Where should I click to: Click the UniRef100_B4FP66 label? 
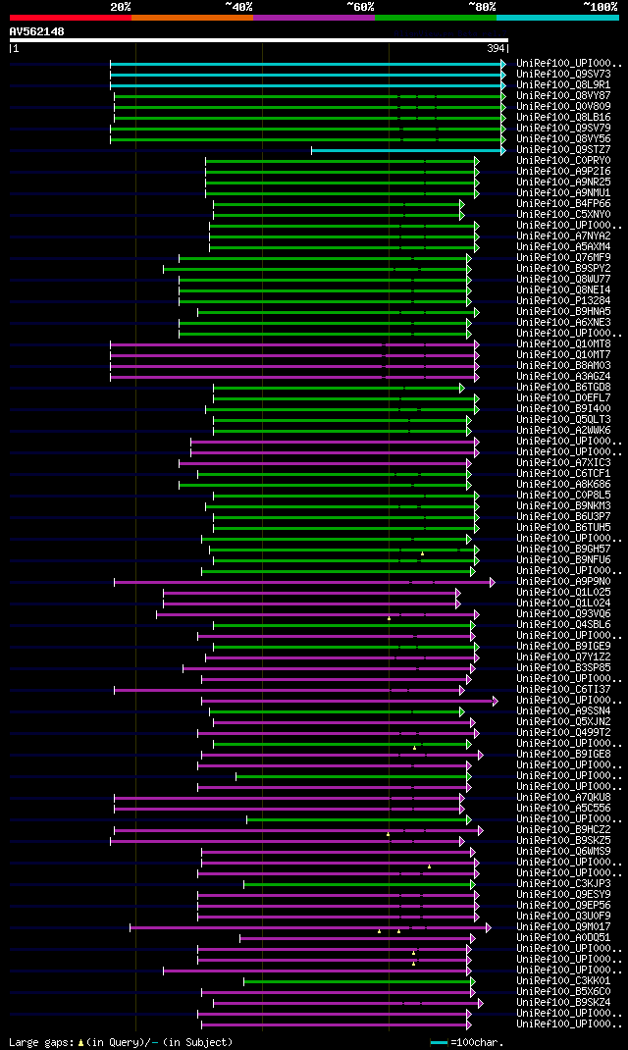coord(563,203)
